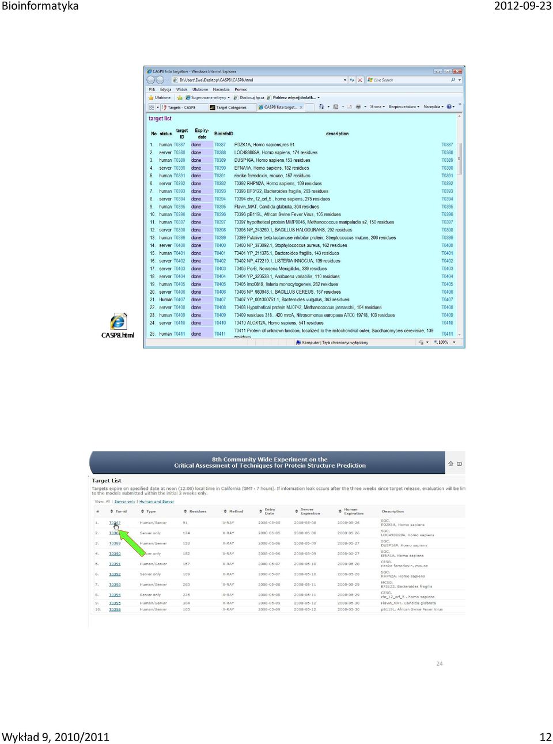The width and height of the screenshot is (553, 744).
Task: Click the zoom magnifier icon in status bar
Action: [x=435, y=342]
